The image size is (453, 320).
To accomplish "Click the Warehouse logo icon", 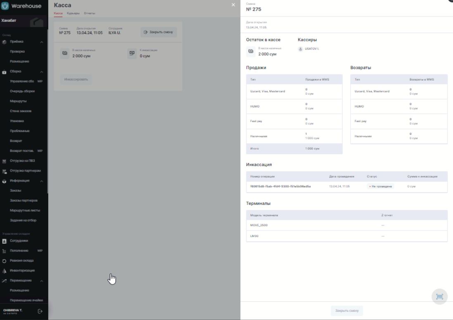I will tap(5, 6).
